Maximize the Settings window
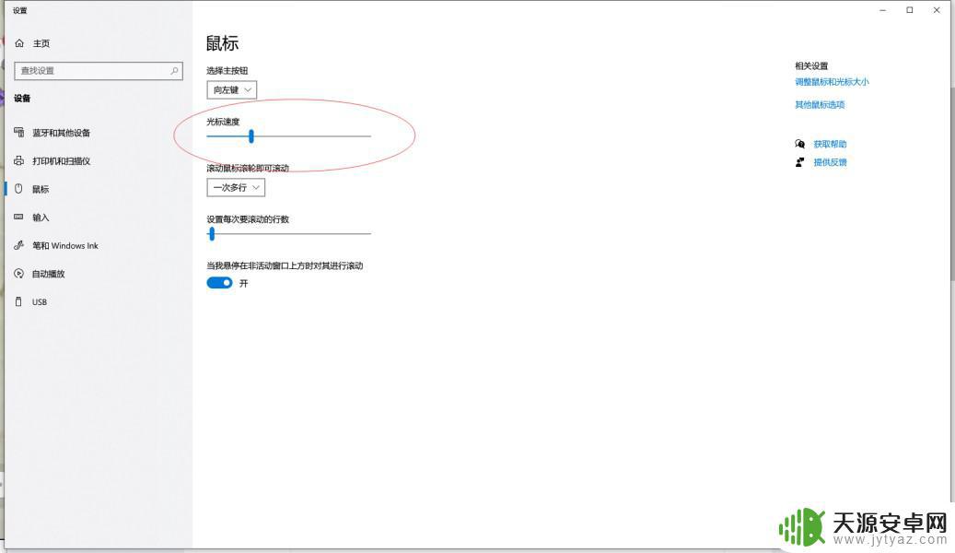The image size is (955, 553). (x=909, y=10)
